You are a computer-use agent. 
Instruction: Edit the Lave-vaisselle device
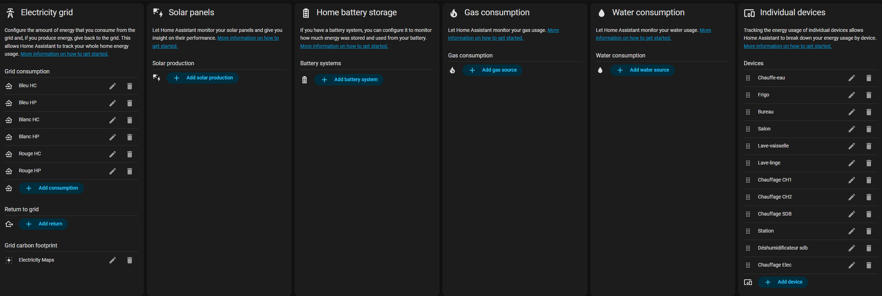pos(852,146)
